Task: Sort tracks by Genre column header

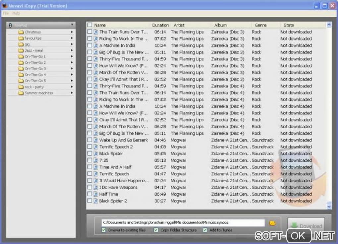Action: coord(260,25)
